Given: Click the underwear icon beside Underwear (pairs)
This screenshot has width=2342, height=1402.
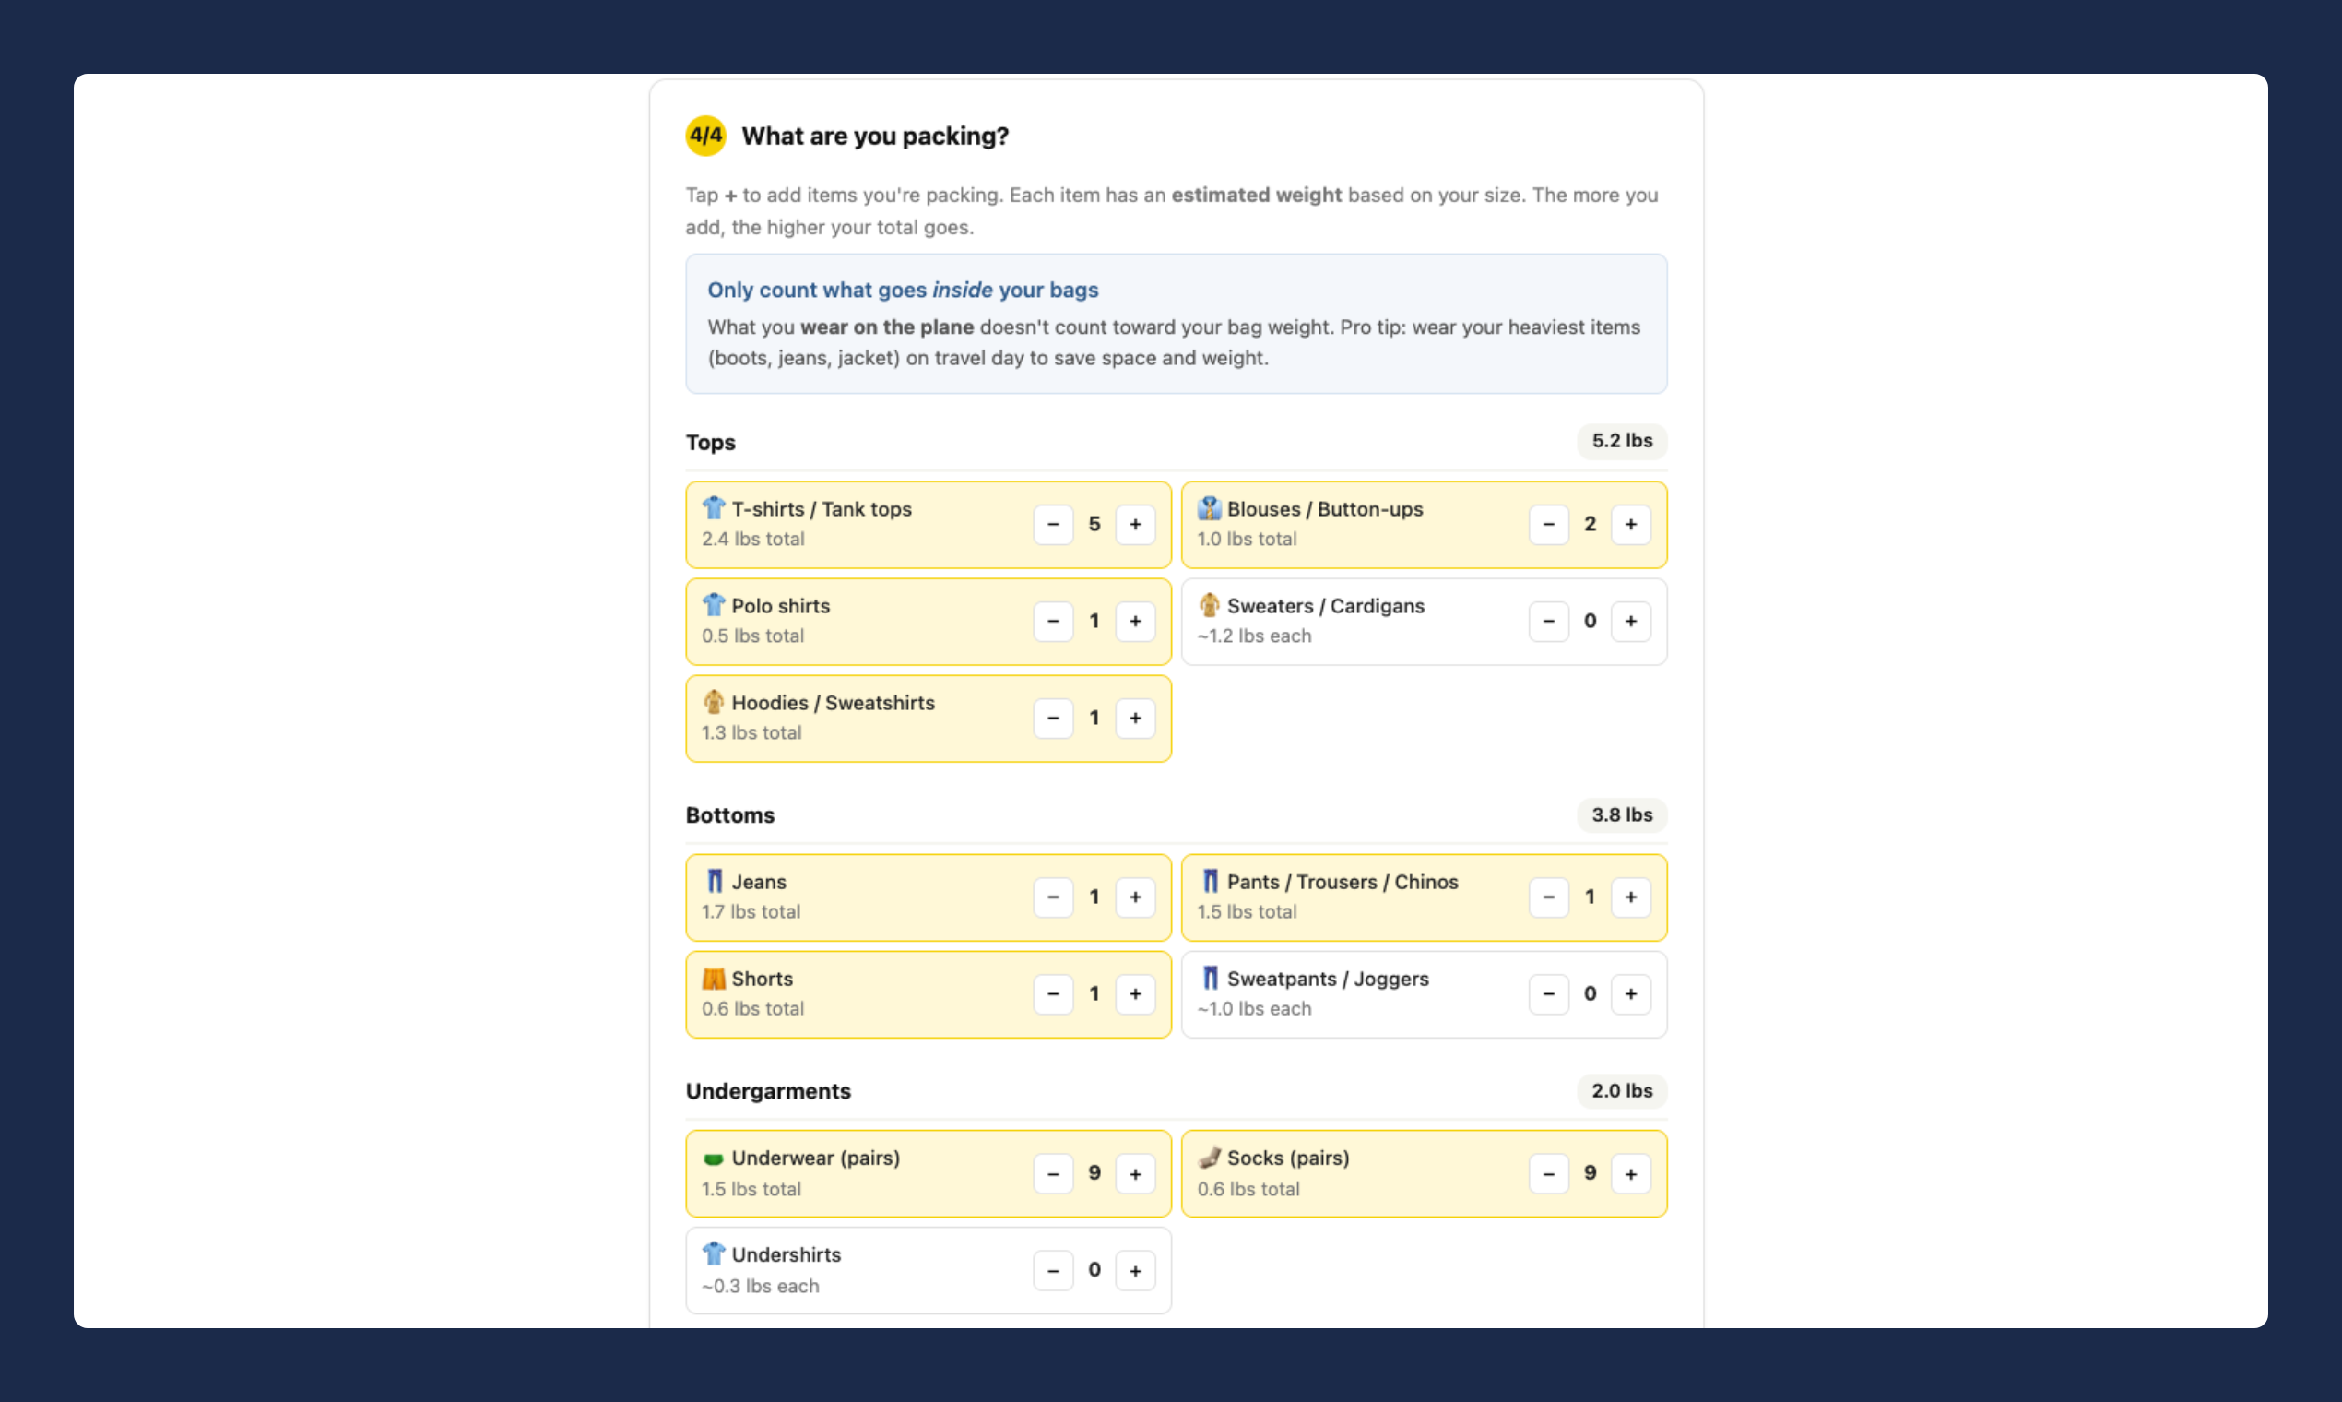Looking at the screenshot, I should tap(714, 1159).
